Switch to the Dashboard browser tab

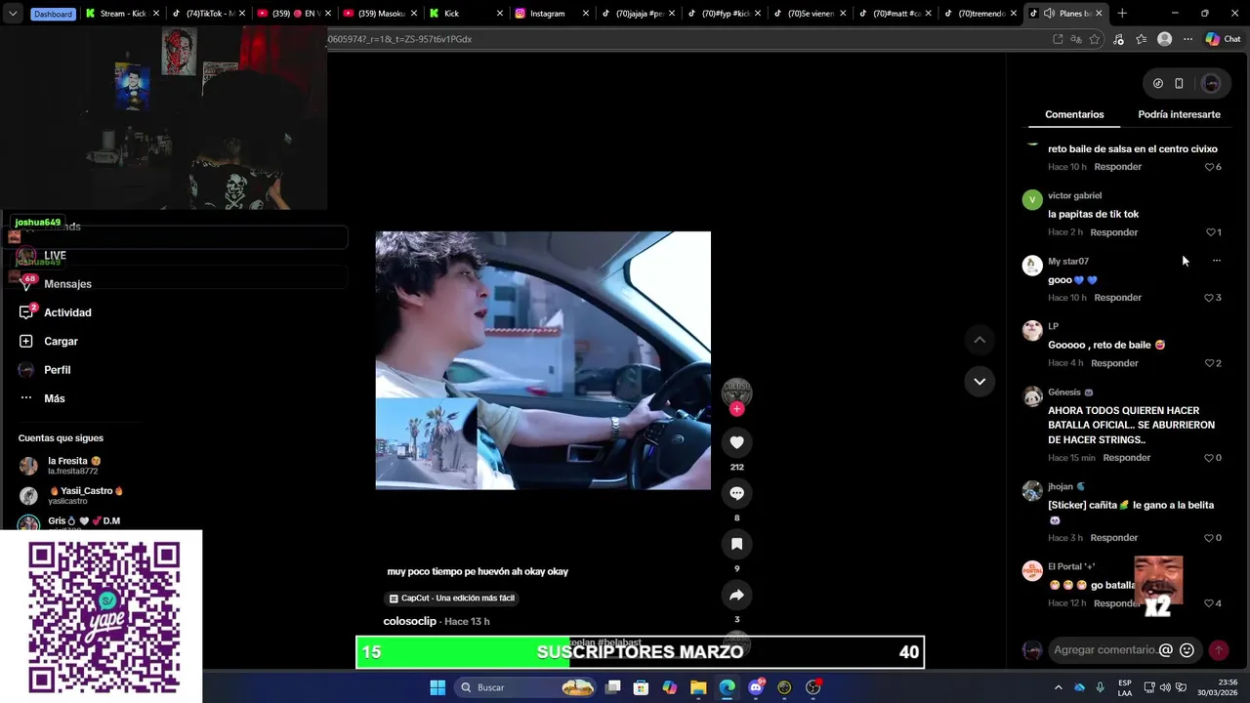point(53,14)
